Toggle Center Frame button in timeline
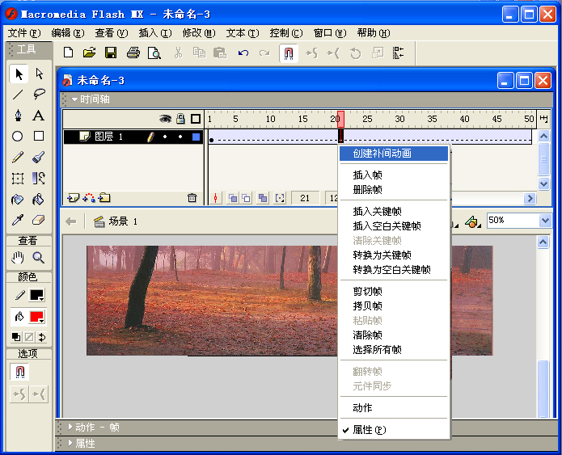This screenshot has width=562, height=455. (215, 198)
